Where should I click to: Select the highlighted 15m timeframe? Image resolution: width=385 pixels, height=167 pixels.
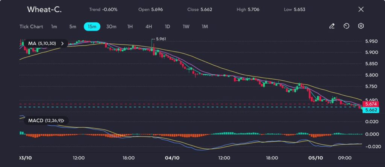pos(92,27)
